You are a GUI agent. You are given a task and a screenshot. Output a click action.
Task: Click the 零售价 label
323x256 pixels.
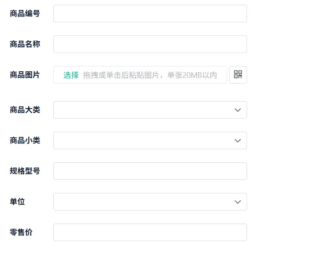(21, 232)
